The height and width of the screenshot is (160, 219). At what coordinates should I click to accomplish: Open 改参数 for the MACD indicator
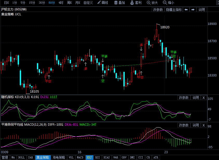pos(184,125)
